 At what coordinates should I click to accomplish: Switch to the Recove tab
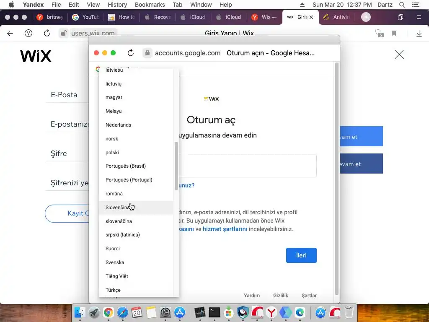click(x=158, y=17)
